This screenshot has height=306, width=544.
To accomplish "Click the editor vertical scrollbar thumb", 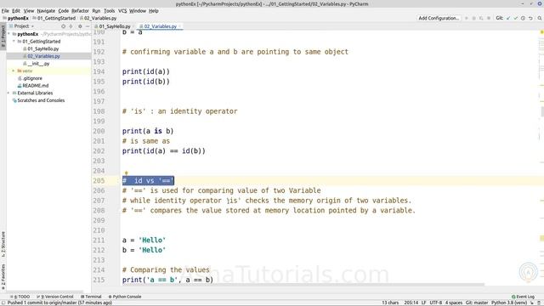I will (542, 111).
